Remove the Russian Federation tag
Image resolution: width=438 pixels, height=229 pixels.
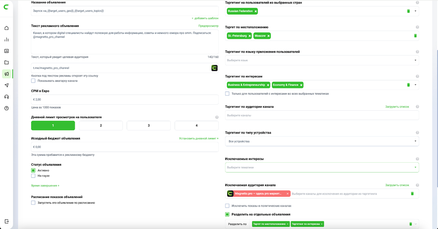click(x=256, y=11)
